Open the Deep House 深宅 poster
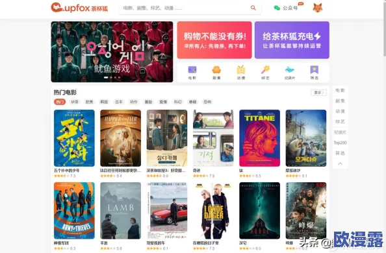This screenshot has height=253, width=386. coord(260,210)
